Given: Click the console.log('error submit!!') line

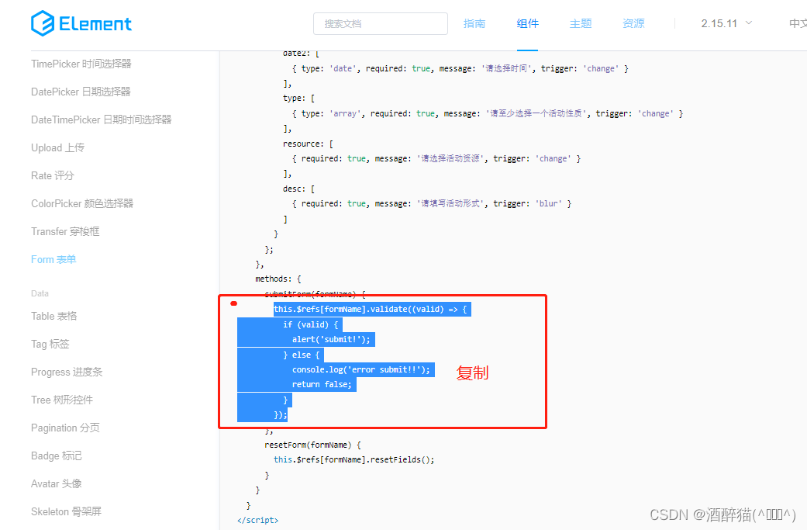Looking at the screenshot, I should click(361, 370).
